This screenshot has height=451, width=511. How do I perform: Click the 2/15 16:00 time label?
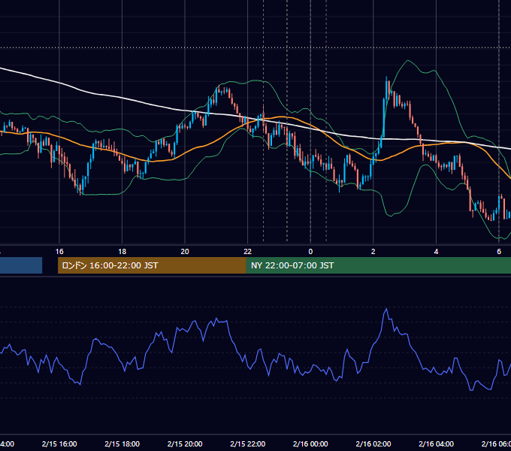tap(59, 443)
